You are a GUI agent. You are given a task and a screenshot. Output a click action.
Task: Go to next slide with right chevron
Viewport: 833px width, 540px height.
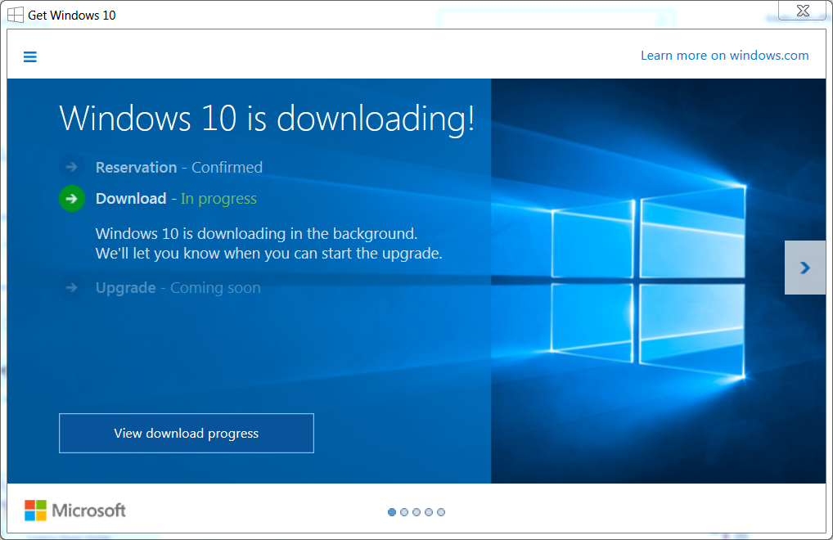click(805, 268)
